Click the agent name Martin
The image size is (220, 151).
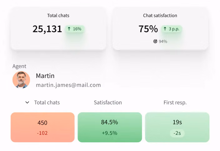click(45, 76)
